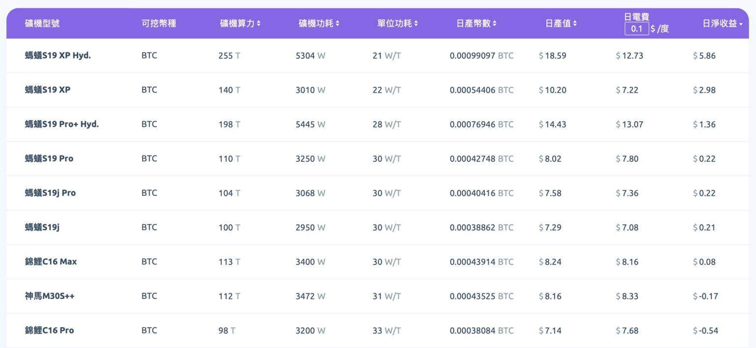View the 螞蟻S19j Pro miner
This screenshot has width=756, height=348.
point(50,193)
